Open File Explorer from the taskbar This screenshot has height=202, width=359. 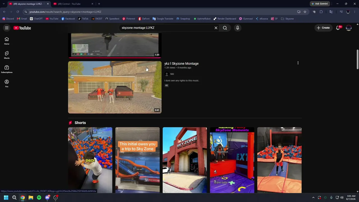pos(31,198)
